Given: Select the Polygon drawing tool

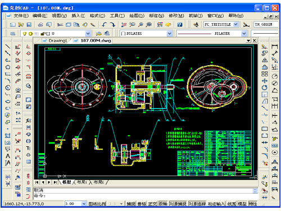Looking at the screenshot, I should (7, 67).
